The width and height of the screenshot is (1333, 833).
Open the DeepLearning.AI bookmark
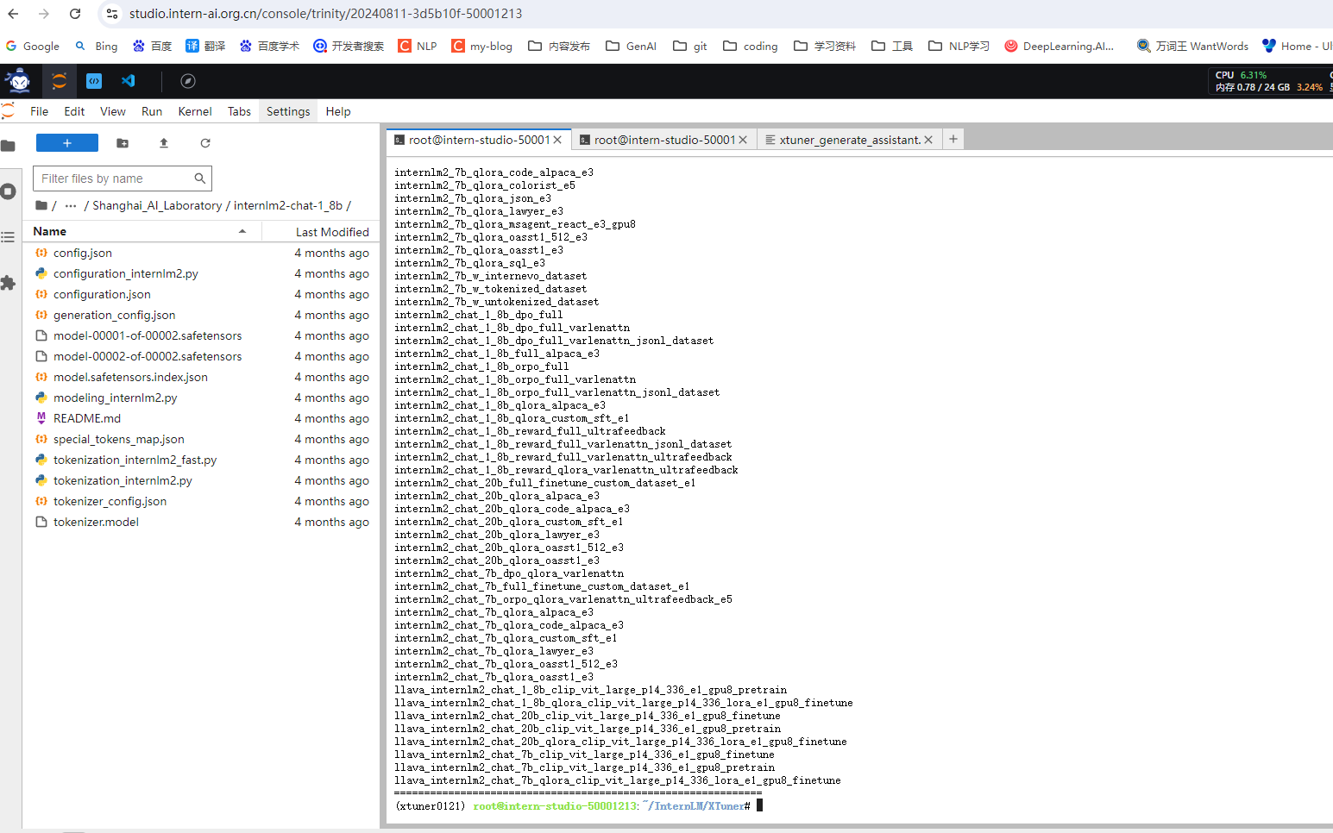(1059, 46)
